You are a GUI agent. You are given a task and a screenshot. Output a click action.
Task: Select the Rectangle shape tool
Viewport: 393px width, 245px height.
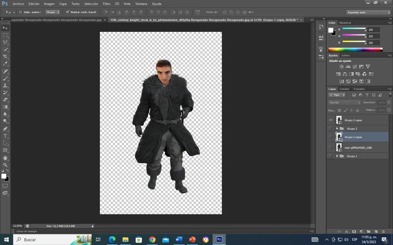tap(5, 150)
